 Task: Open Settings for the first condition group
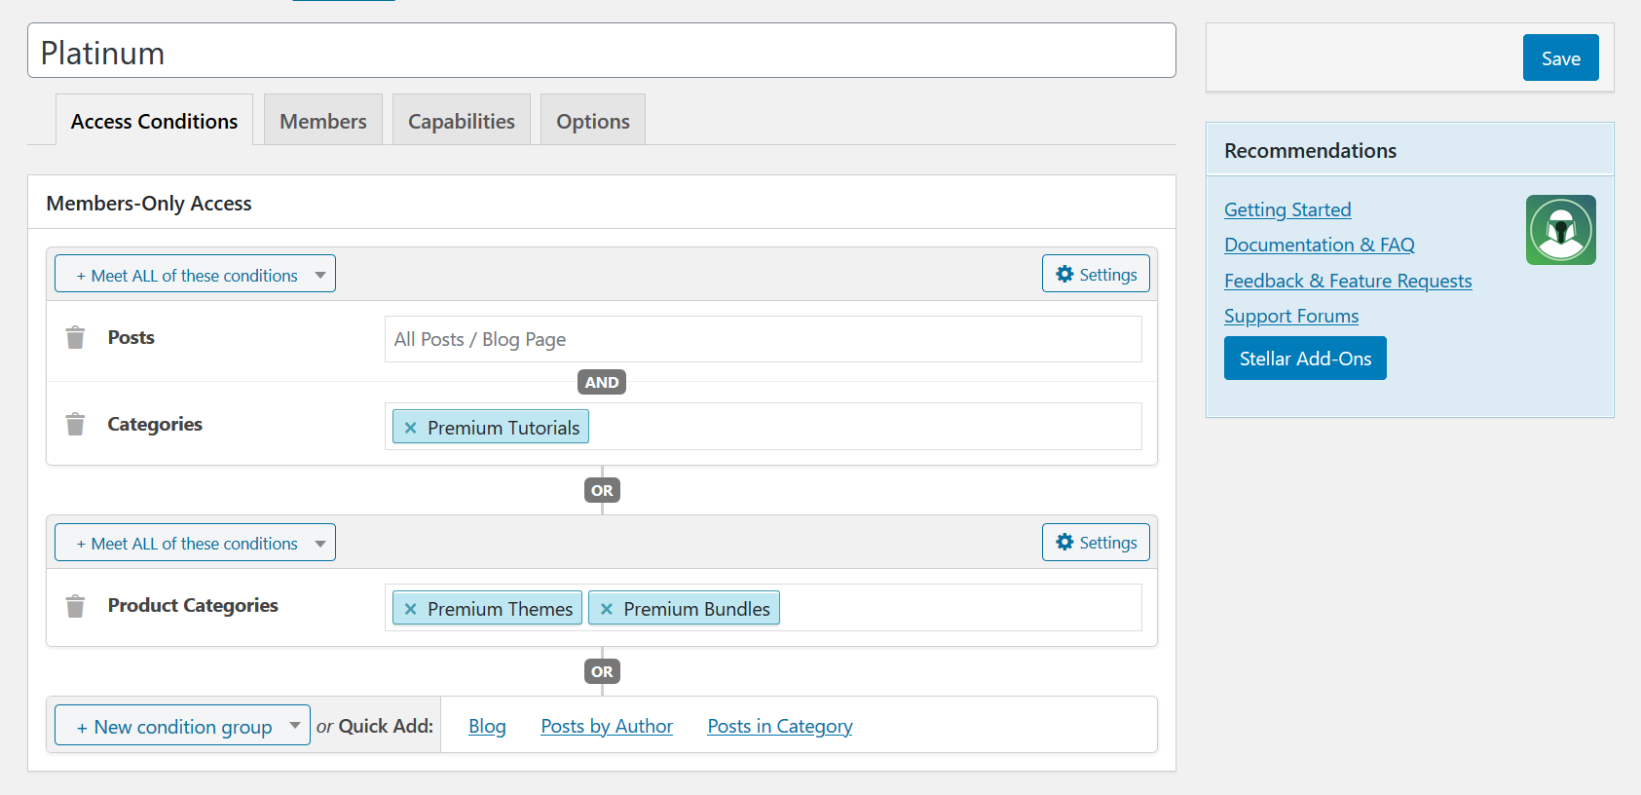[x=1096, y=274]
